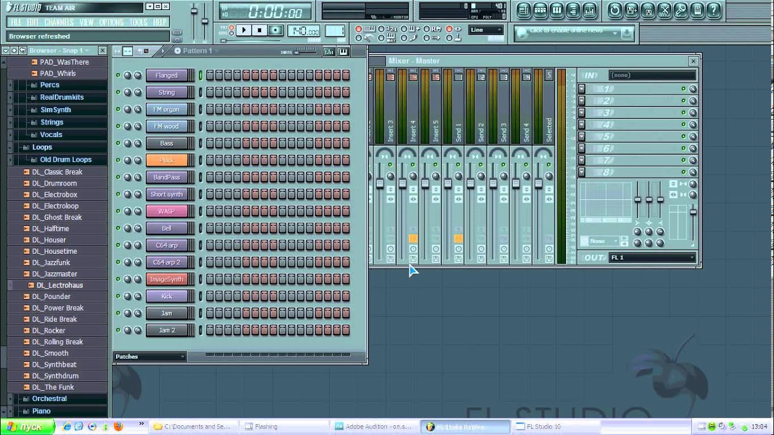774x435 pixels.
Task: Open effect slot 3 dropdown arrow in mixer
Action: [582, 112]
